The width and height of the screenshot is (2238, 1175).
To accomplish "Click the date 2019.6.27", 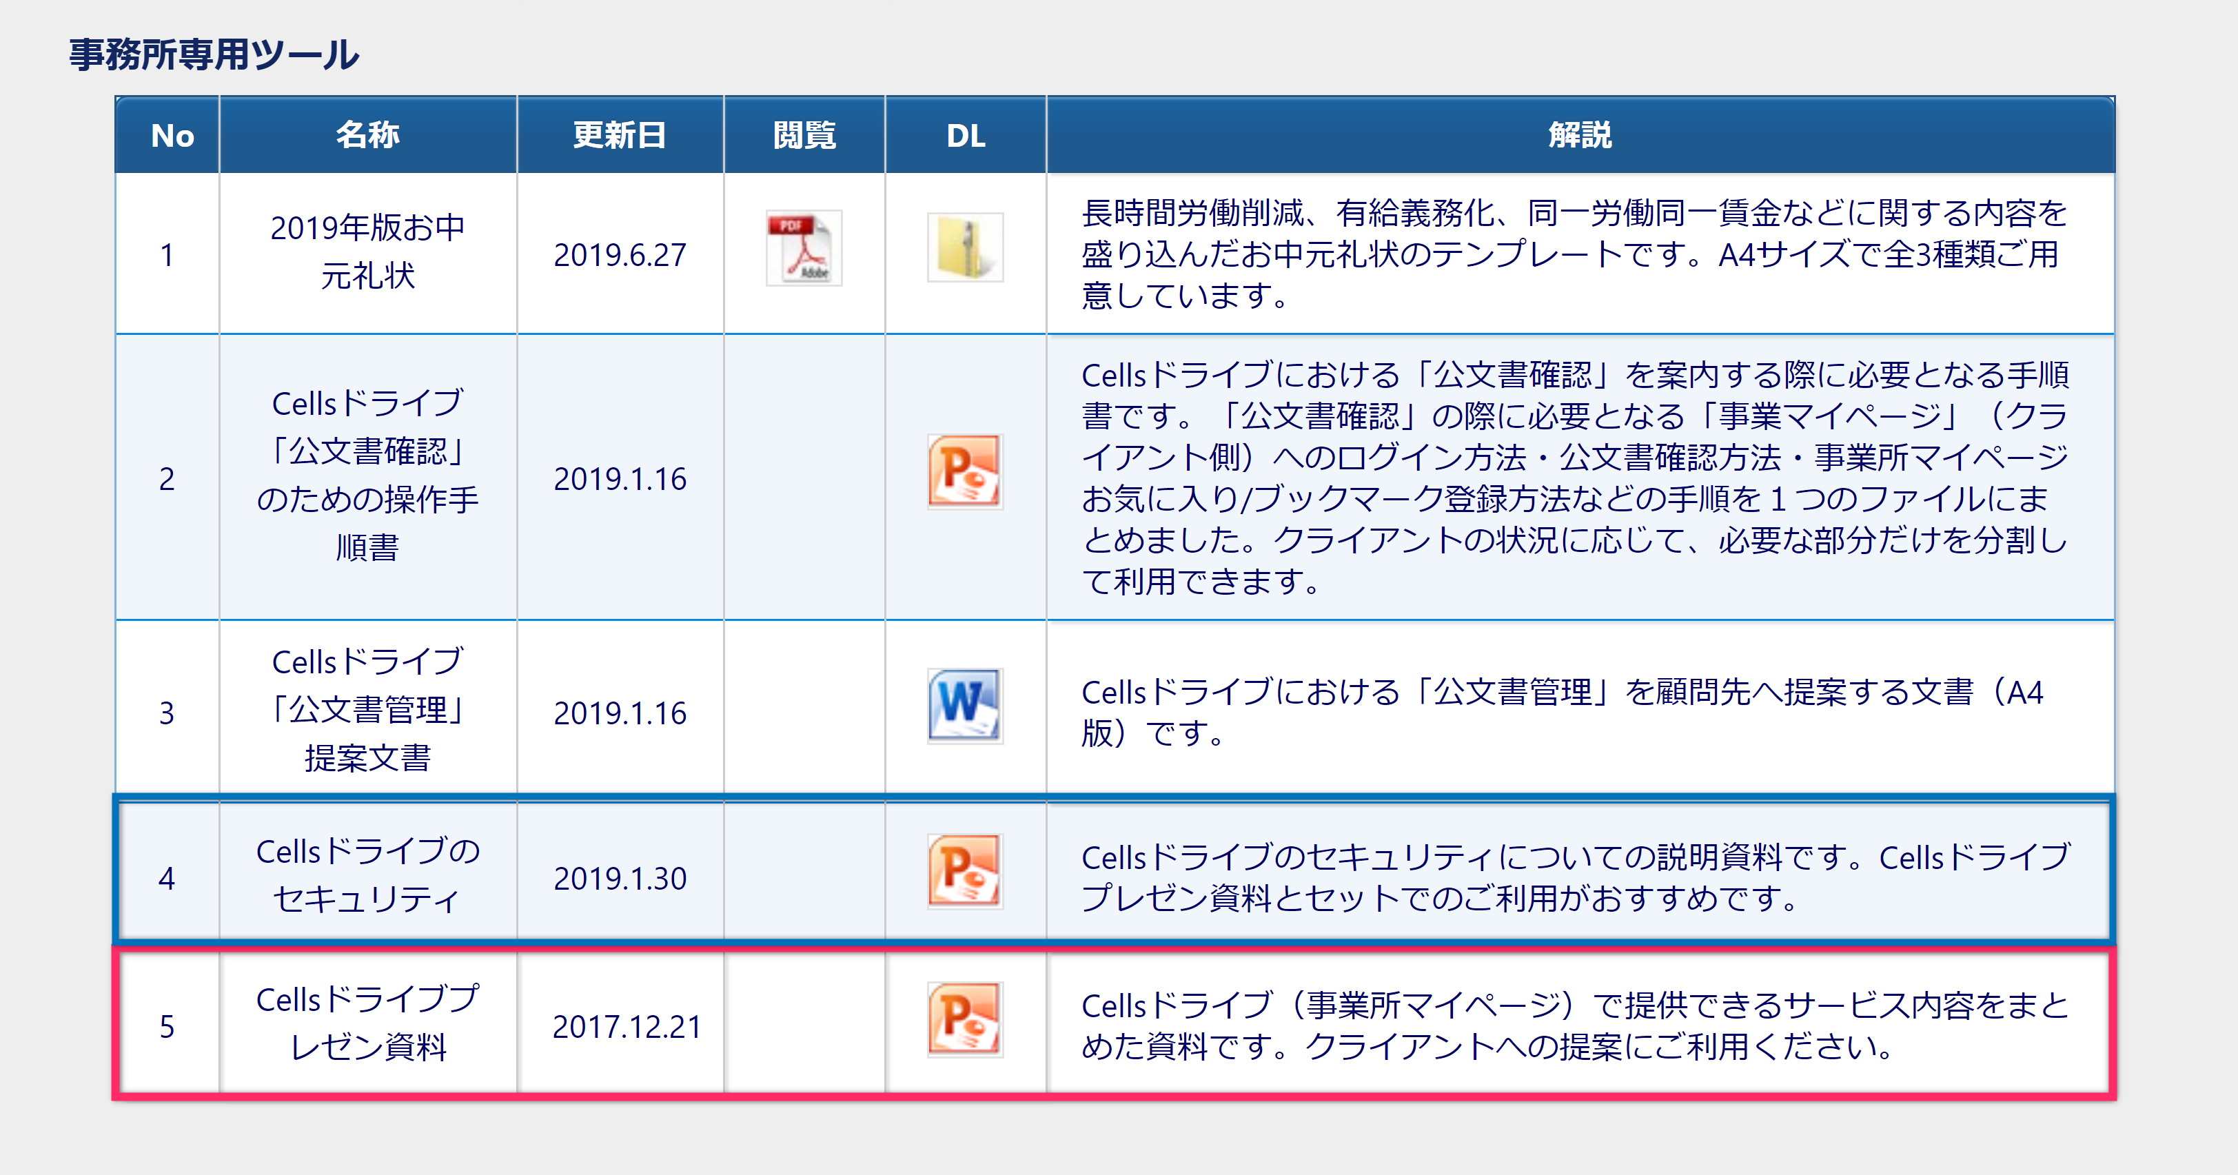I will click(x=620, y=254).
